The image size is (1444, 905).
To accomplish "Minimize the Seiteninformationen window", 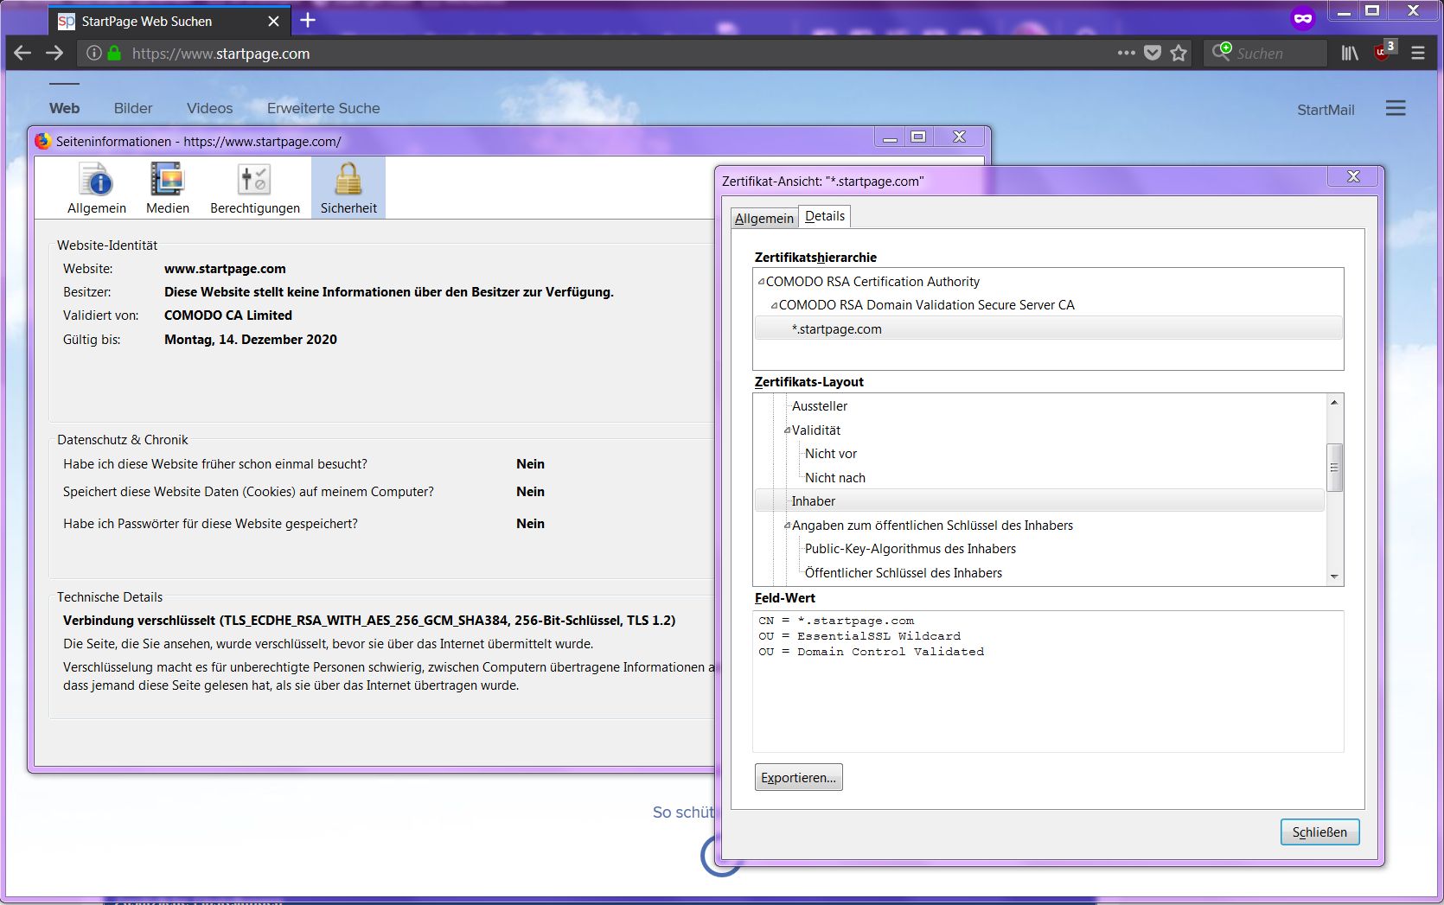I will click(890, 137).
